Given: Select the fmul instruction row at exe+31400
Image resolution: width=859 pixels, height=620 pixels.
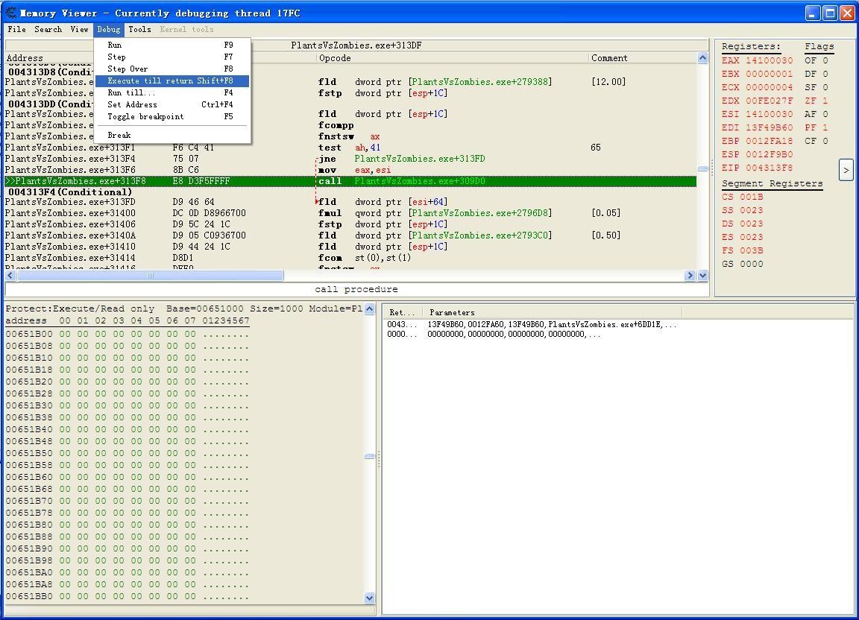Looking at the screenshot, I should coord(350,213).
